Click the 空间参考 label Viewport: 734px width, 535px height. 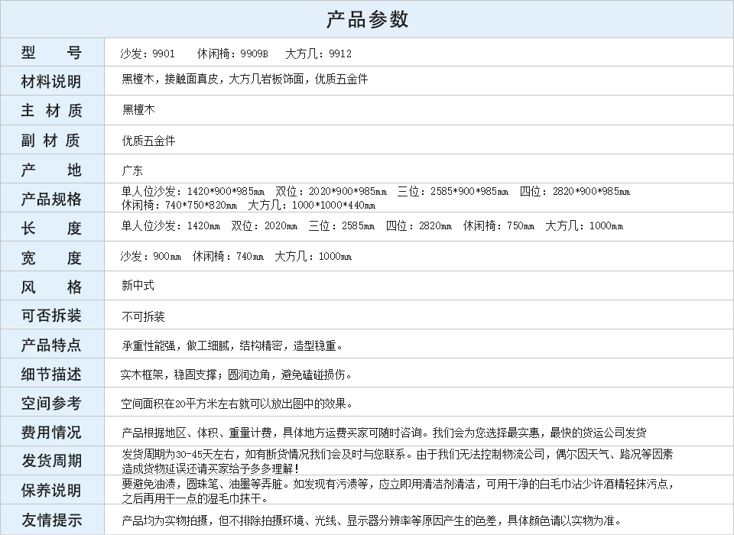(51, 403)
